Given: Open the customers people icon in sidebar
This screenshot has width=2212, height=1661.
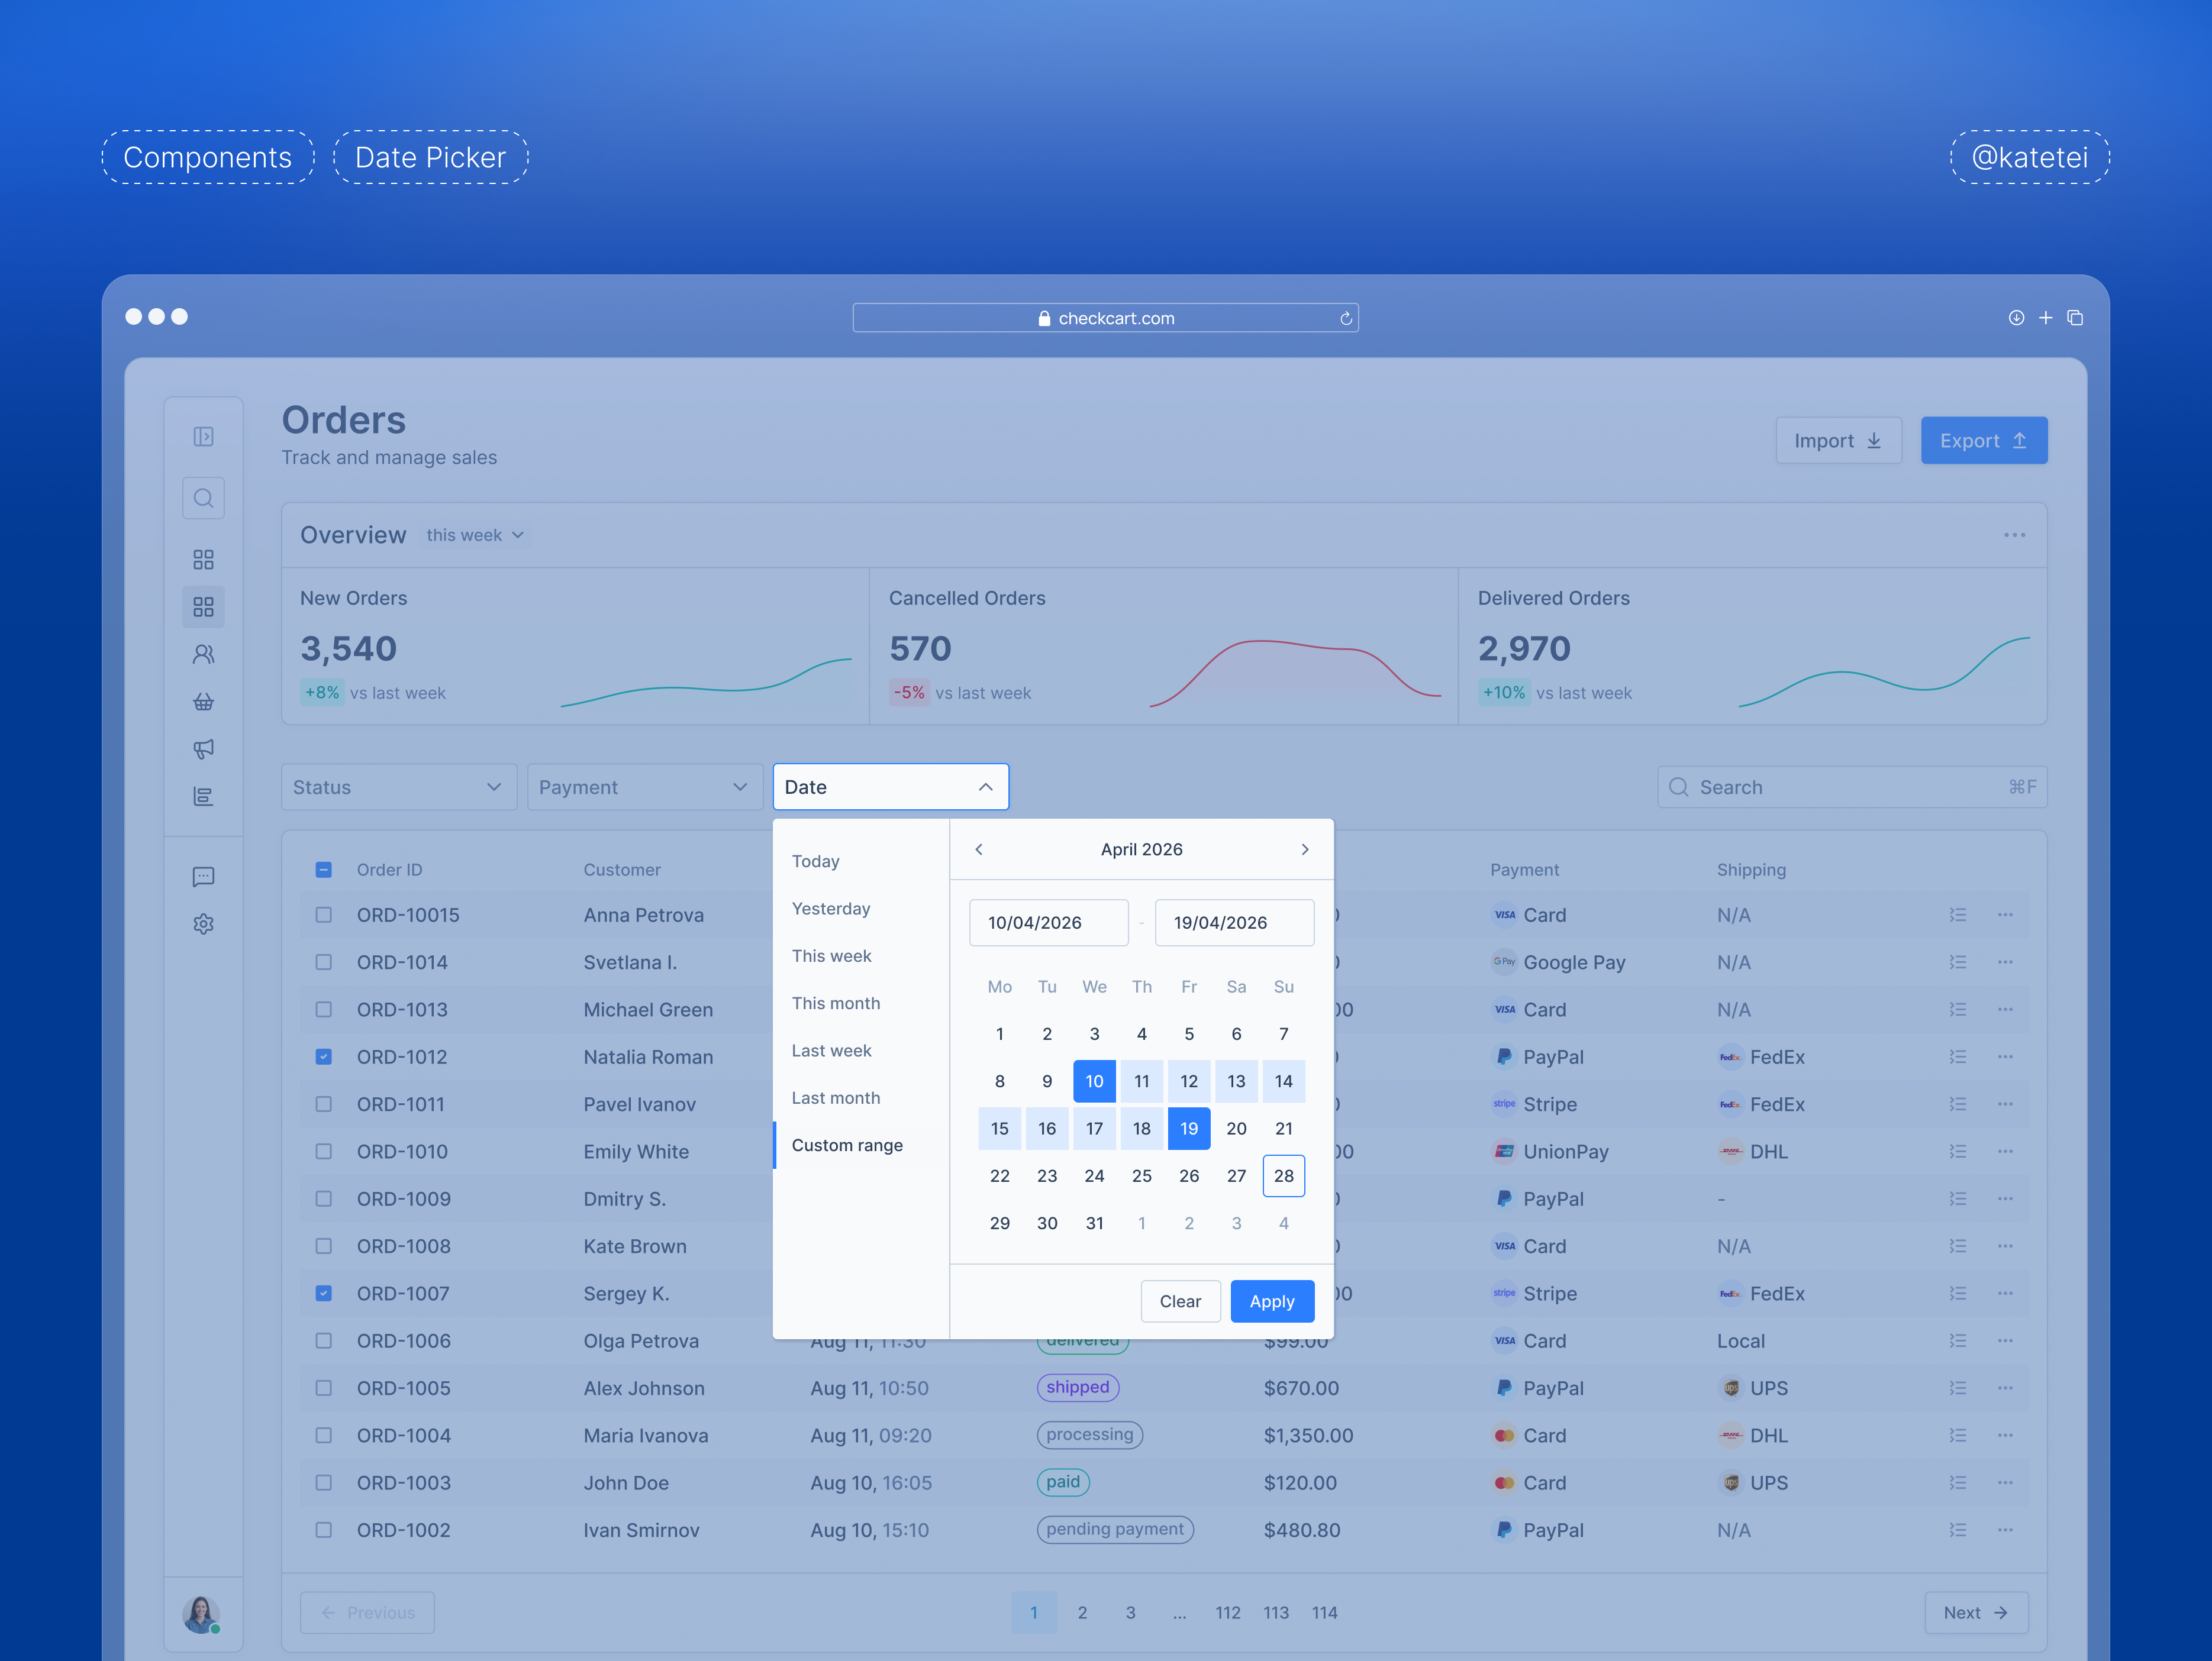Looking at the screenshot, I should pos(203,655).
